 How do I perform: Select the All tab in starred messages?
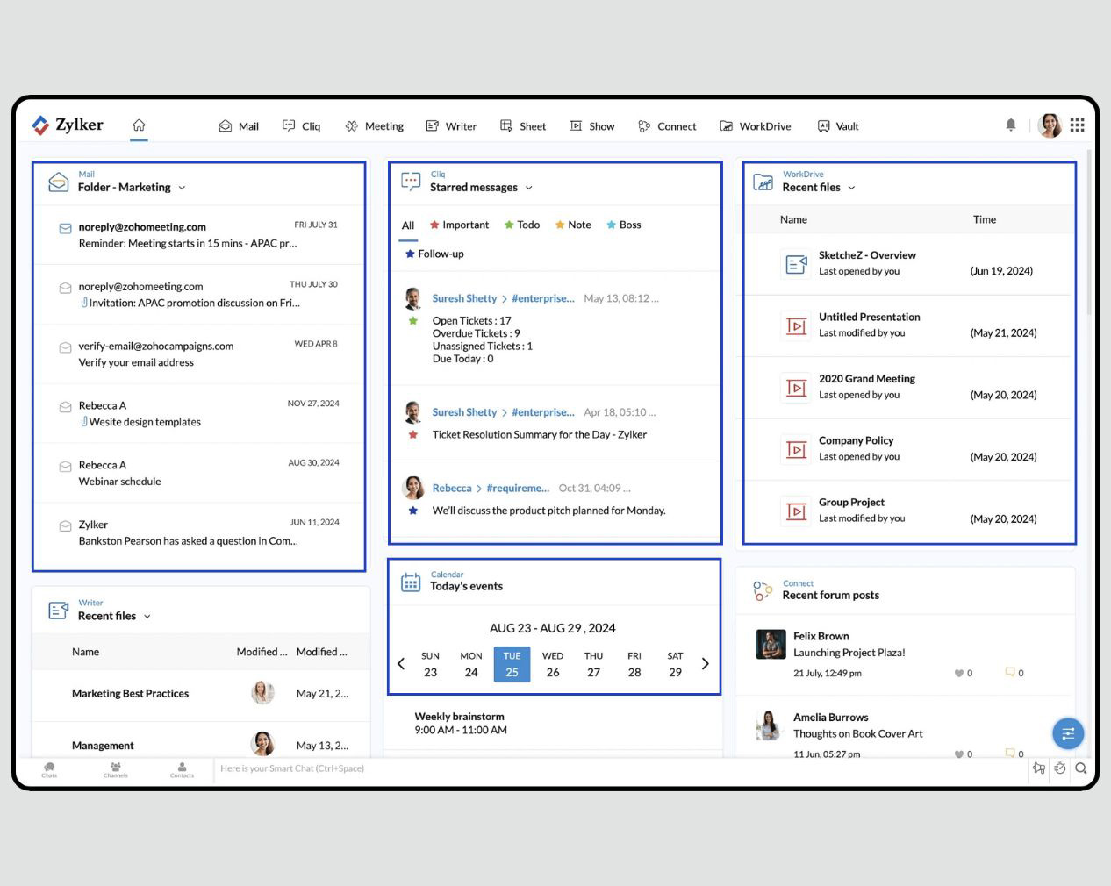408,225
